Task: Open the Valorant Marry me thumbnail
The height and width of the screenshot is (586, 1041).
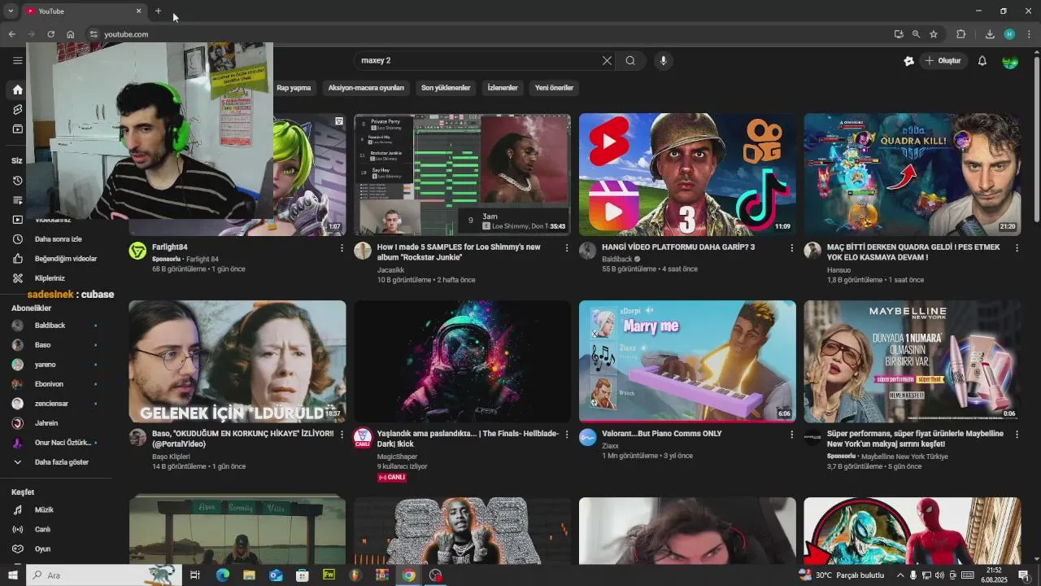Action: coord(687,361)
